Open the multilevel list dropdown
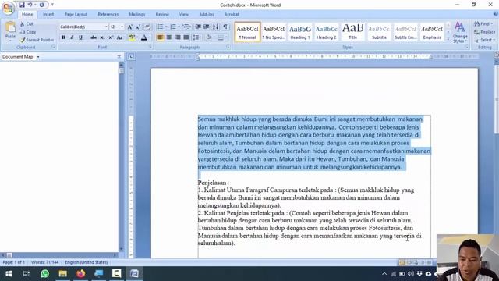The height and width of the screenshot is (281, 499). pos(190,27)
